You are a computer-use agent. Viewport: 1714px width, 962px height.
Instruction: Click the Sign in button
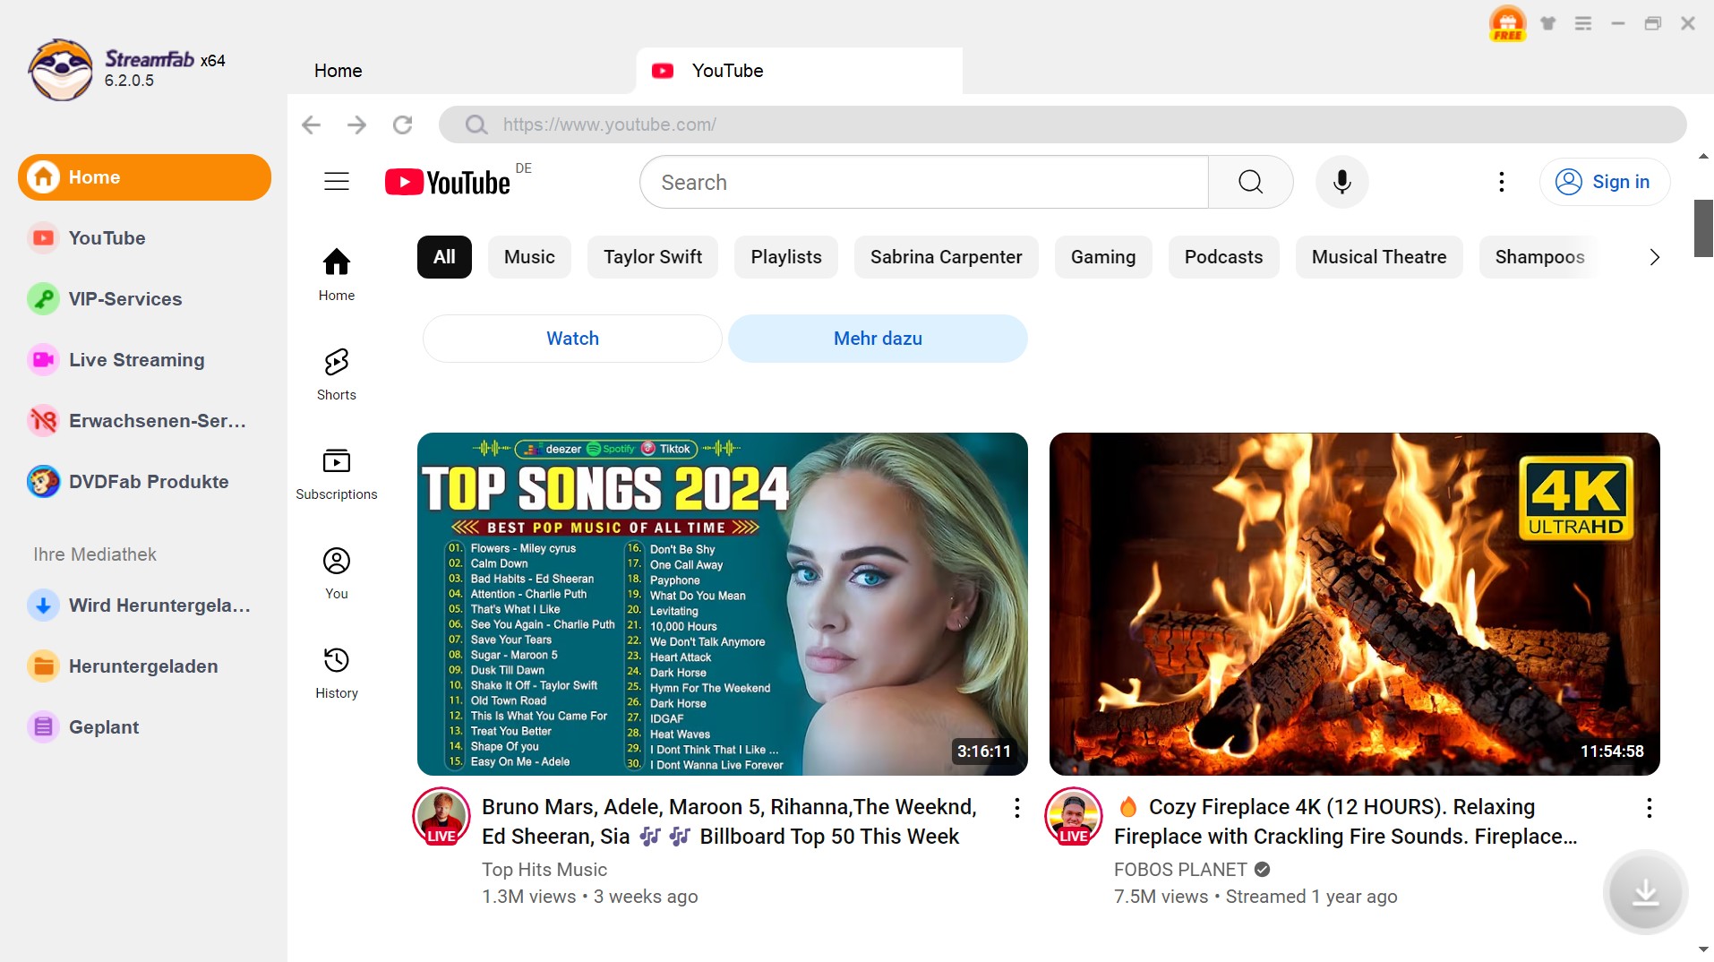1605,182
